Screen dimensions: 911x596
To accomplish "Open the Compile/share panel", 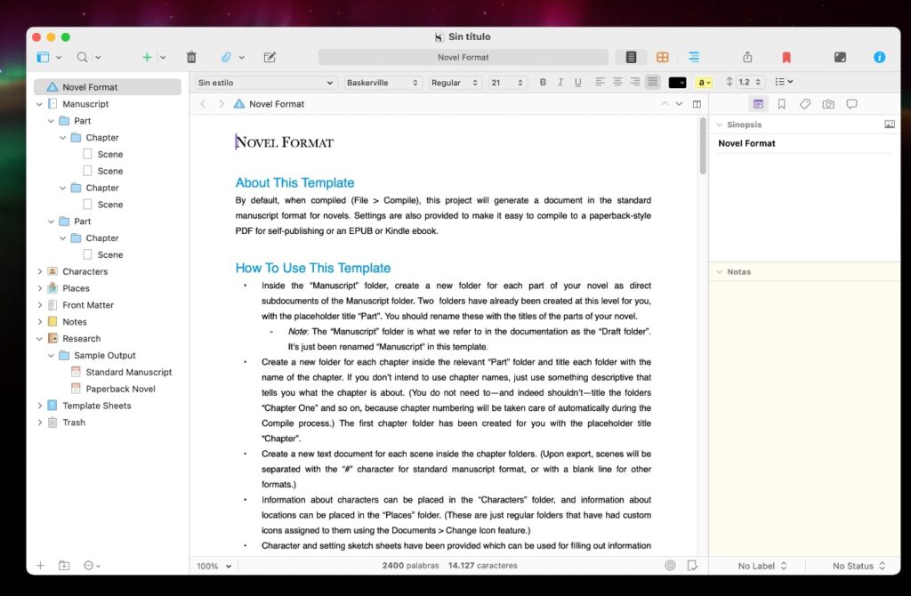I will (747, 56).
